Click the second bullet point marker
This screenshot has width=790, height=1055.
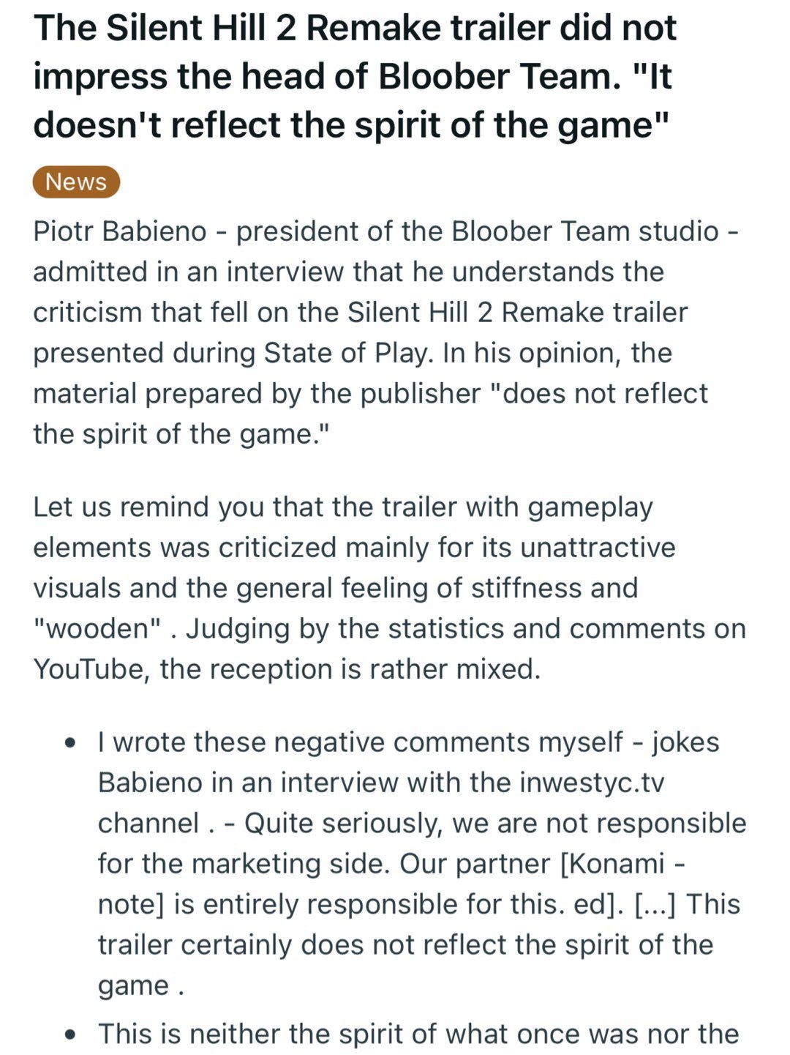coord(70,1035)
